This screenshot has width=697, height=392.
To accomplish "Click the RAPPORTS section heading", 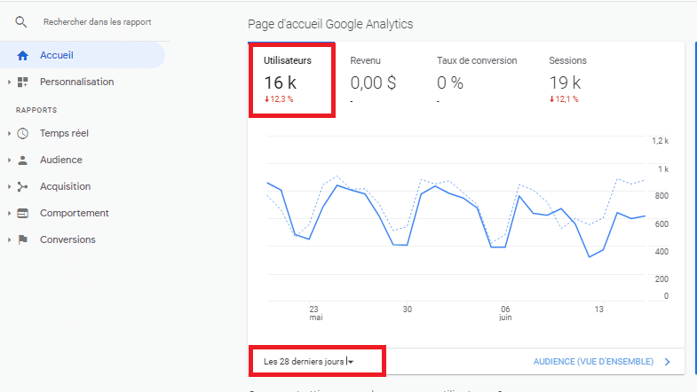I will point(36,110).
